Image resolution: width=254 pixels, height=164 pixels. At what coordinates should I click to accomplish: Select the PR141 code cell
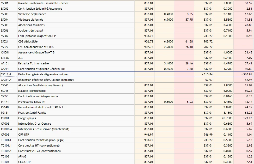pos(9,102)
